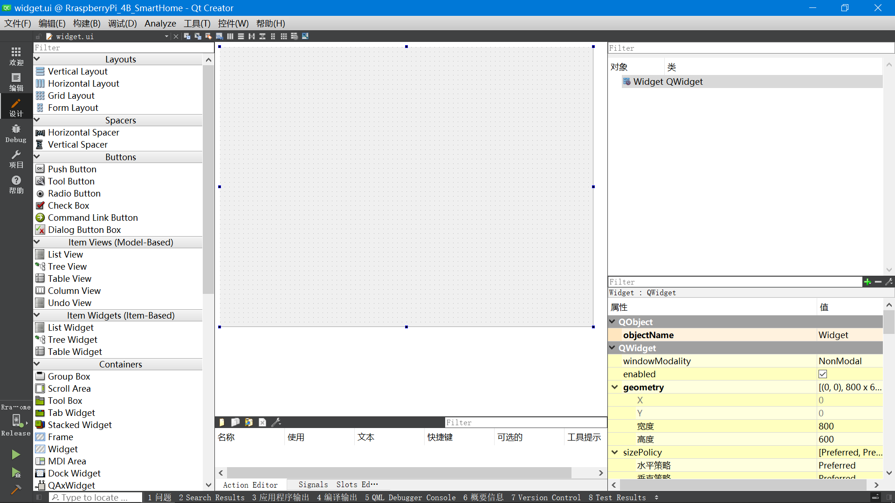Open the kit selector Release monitor icon
This screenshot has width=895, height=503.
tap(16, 420)
